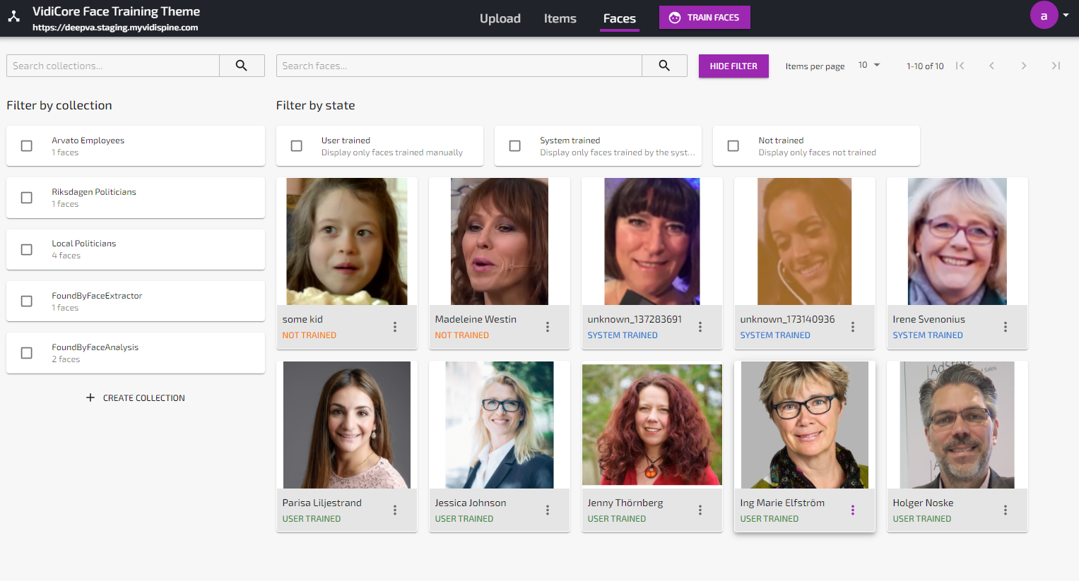Open the kebab menu on Holger Noske
Image resolution: width=1079 pixels, height=581 pixels.
tap(1005, 510)
